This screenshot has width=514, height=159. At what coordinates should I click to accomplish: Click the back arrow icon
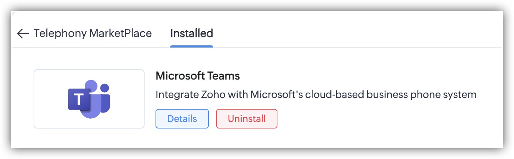point(23,34)
